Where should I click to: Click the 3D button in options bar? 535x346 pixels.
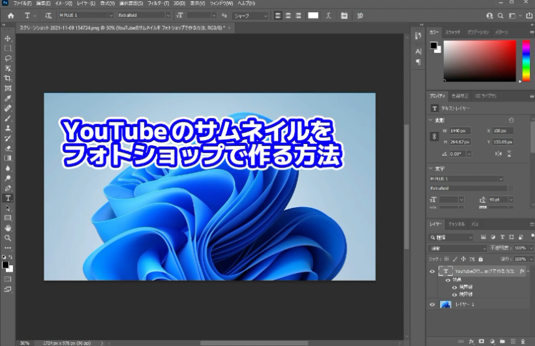tap(359, 16)
